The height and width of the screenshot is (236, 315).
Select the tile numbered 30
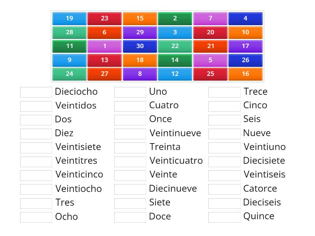[140, 46]
